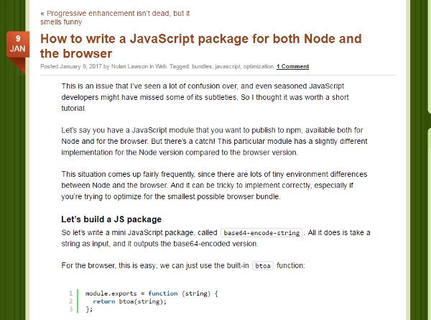Click the 9 JAN date badge
The height and width of the screenshot is (320, 431).
point(17,45)
